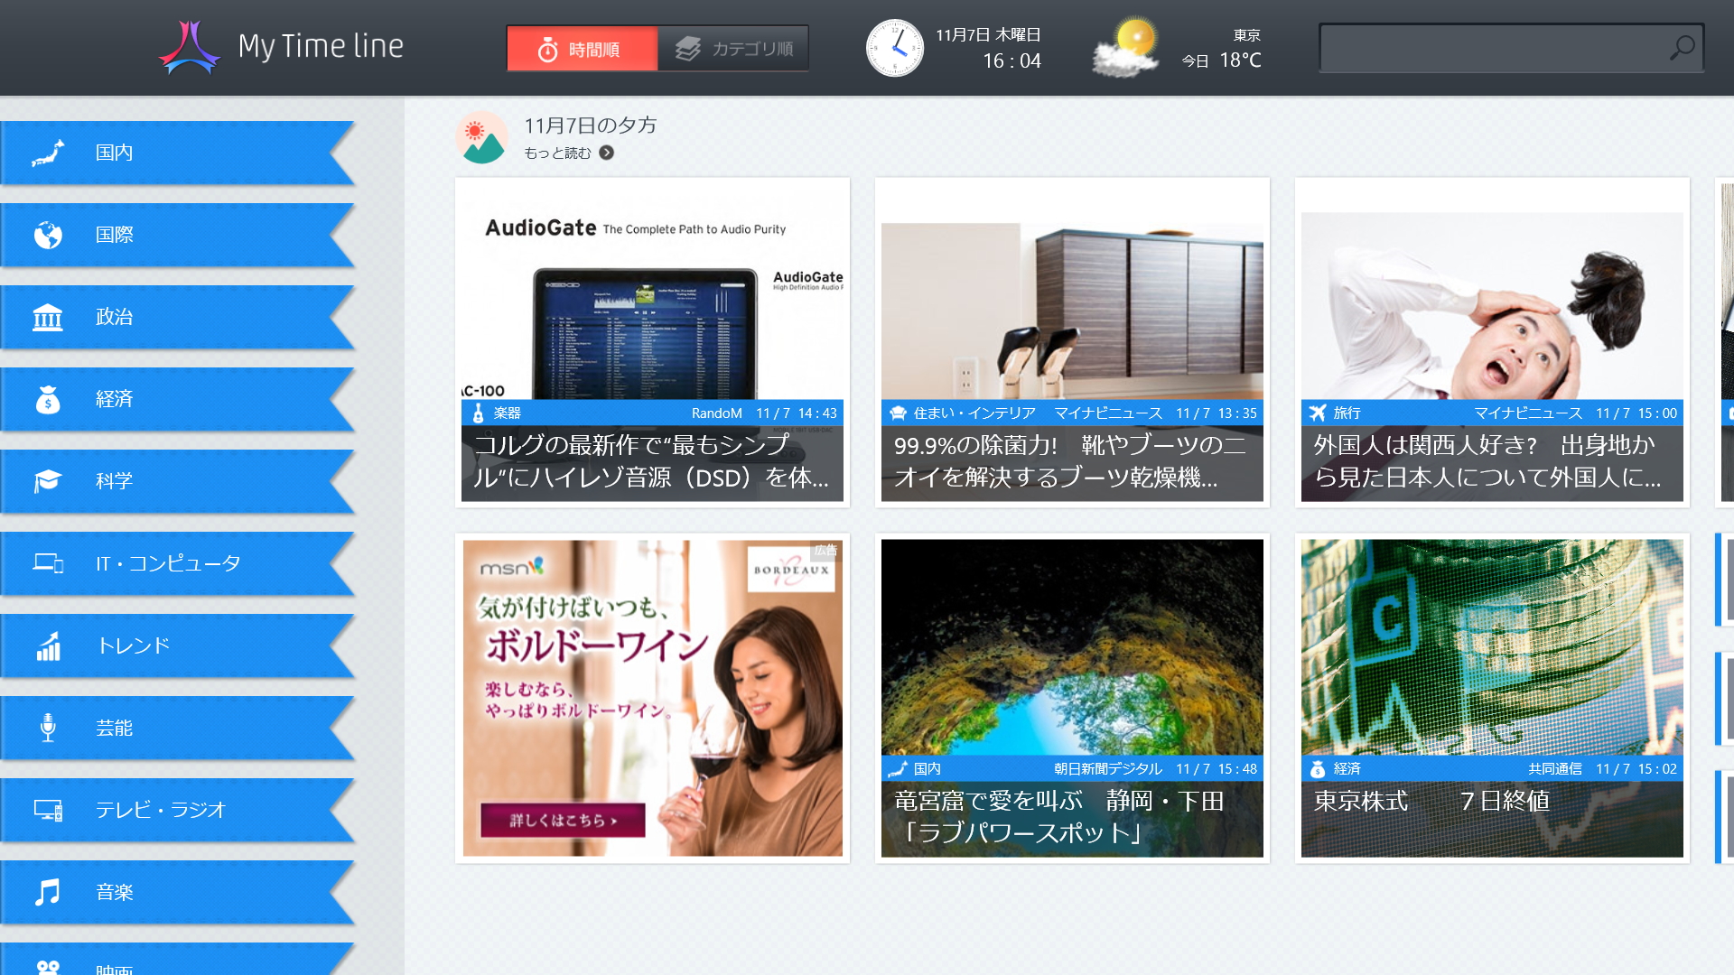This screenshot has height=975, width=1734.
Task: Select the トレンド bar-chart icon
Action: 47,645
